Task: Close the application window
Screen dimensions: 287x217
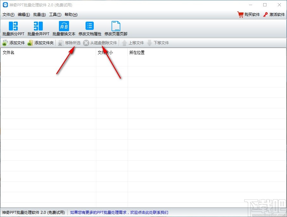Action: click(279, 5)
